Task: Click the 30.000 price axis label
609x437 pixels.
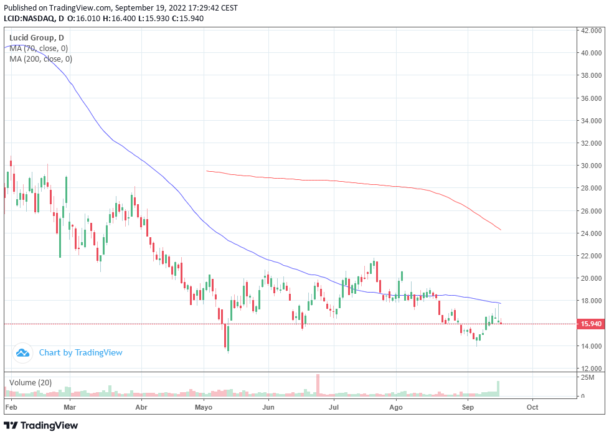Action: [x=591, y=166]
